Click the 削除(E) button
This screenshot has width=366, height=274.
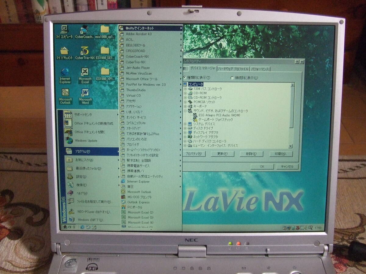(251, 154)
